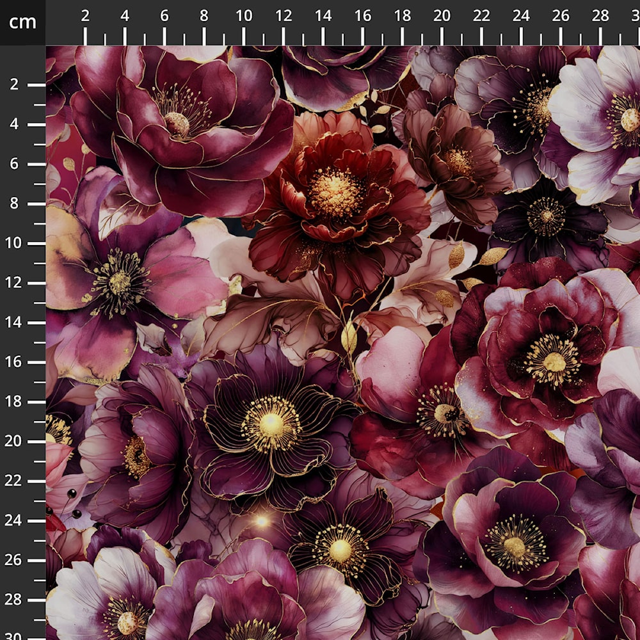Screen dimensions: 640x640
Task: Click the 4 label on vertical ruler
Action: tap(14, 124)
